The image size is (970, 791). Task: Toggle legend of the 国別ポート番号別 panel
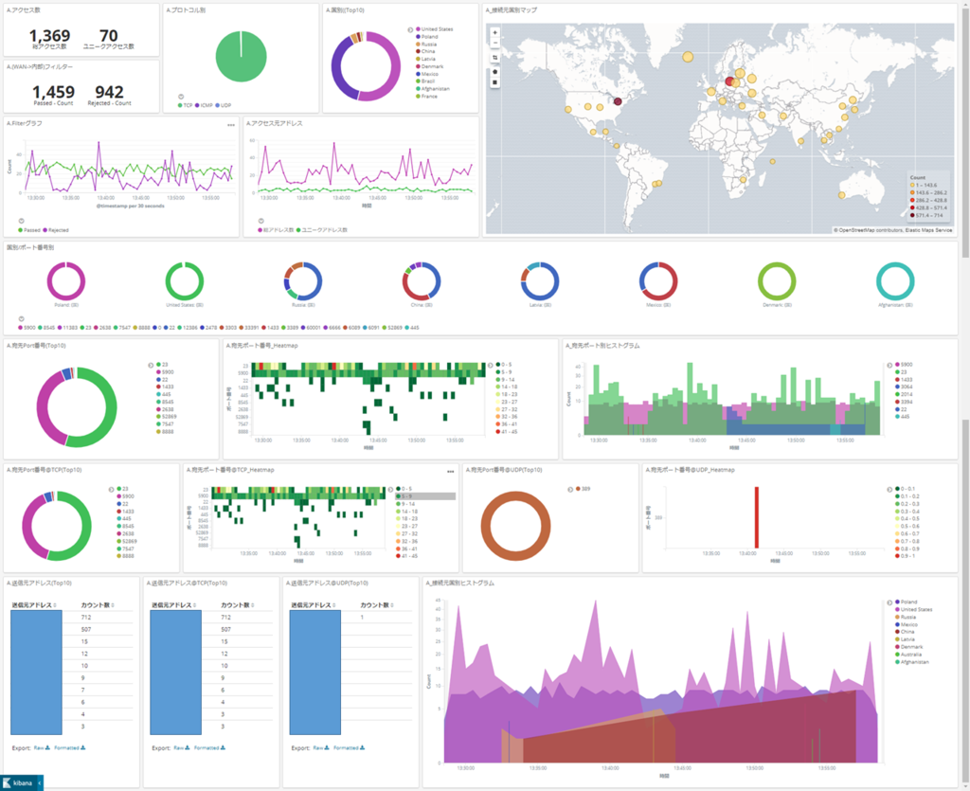[x=21, y=319]
